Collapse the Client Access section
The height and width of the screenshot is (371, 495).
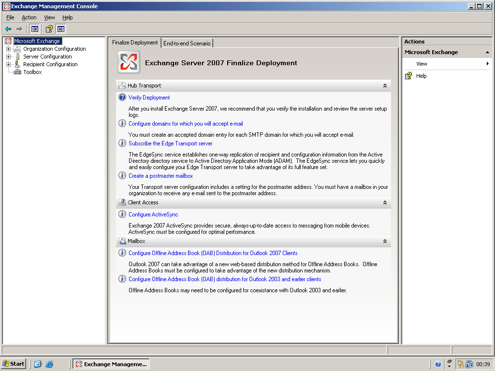click(x=385, y=202)
